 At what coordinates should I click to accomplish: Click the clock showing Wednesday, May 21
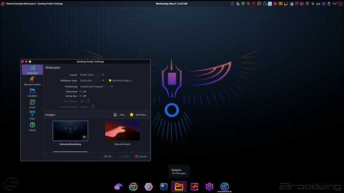click(x=172, y=3)
